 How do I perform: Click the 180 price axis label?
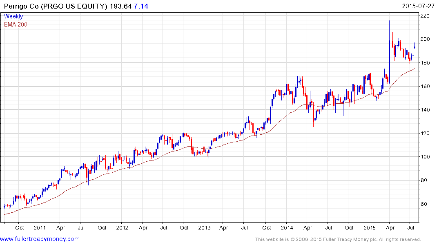(425, 63)
